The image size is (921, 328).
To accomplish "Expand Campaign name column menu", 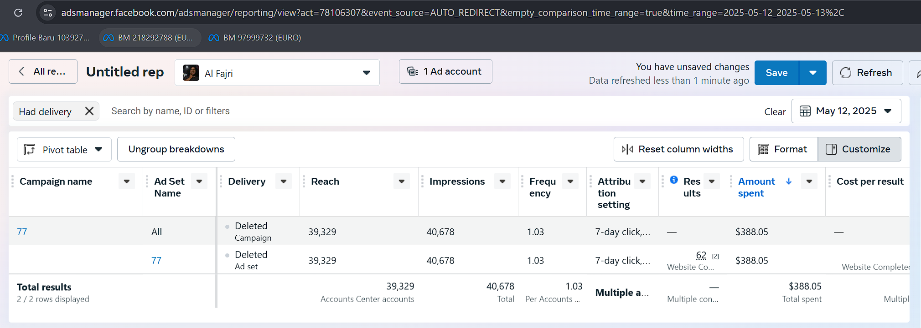I will (127, 181).
